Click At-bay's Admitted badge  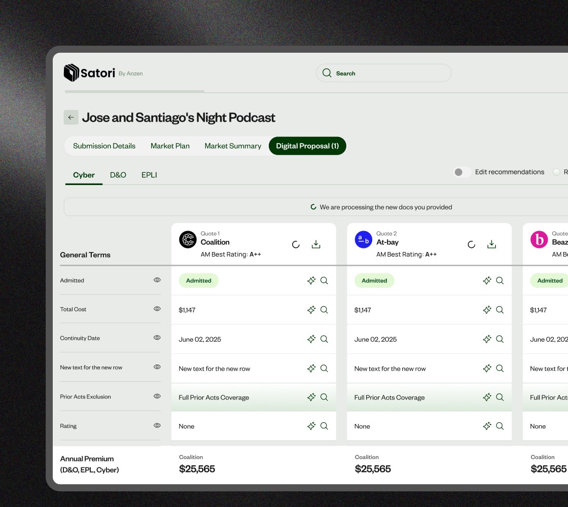(x=374, y=281)
